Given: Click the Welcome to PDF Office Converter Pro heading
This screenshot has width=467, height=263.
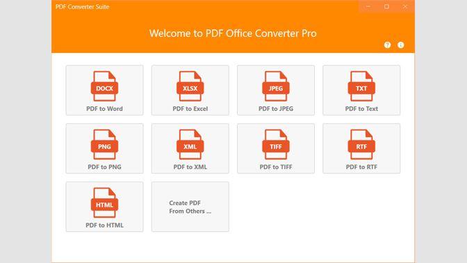Looking at the screenshot, I should coord(233,33).
